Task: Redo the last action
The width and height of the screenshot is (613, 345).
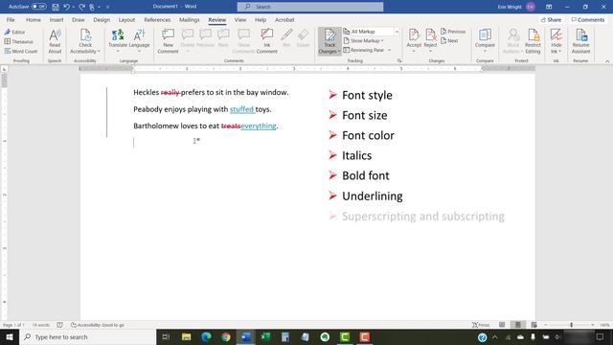Action: click(x=81, y=7)
